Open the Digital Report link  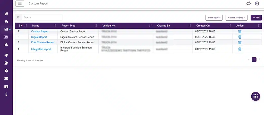click(x=39, y=37)
